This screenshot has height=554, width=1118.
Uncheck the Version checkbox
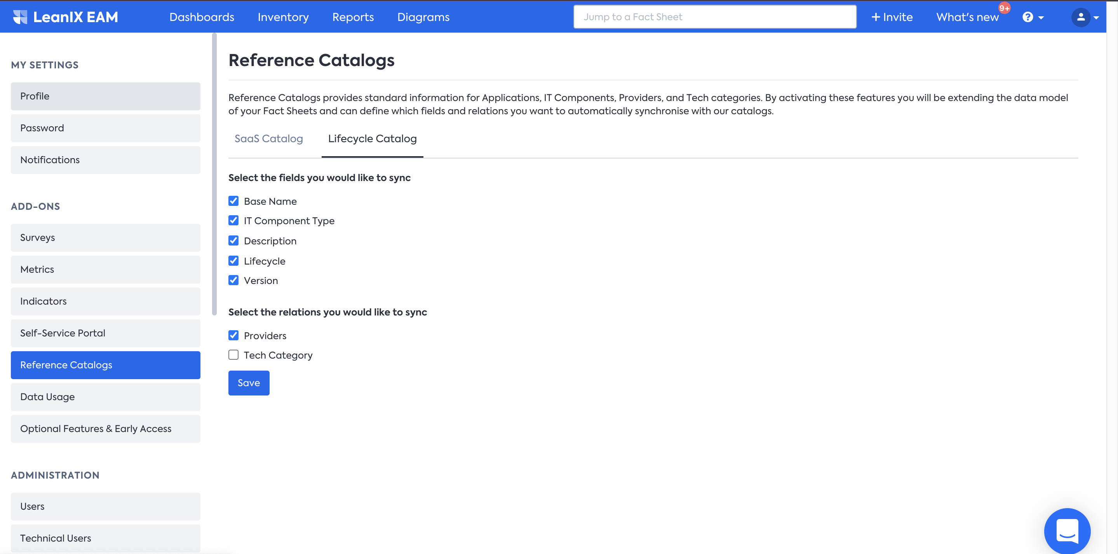pos(233,280)
